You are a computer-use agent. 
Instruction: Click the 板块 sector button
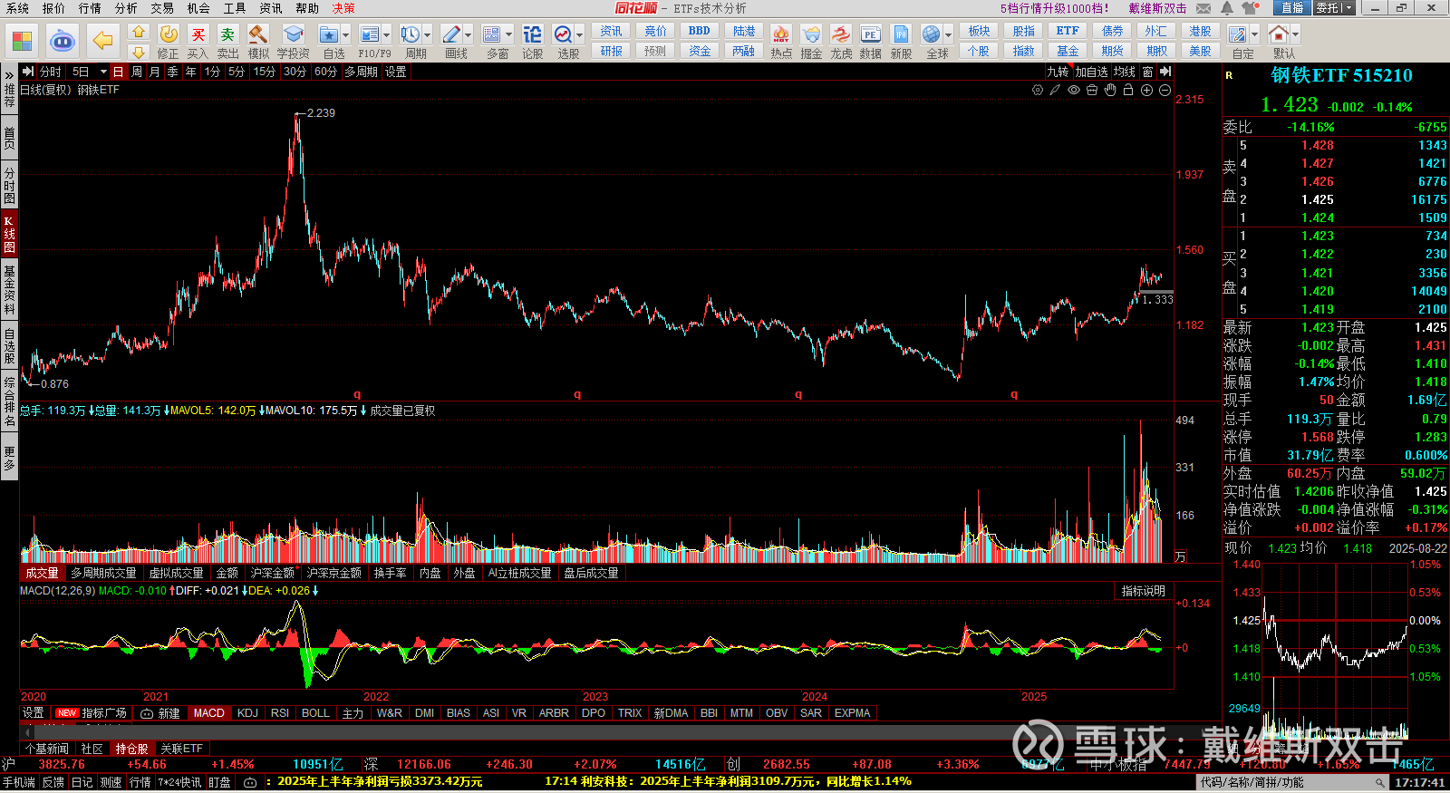(x=979, y=31)
